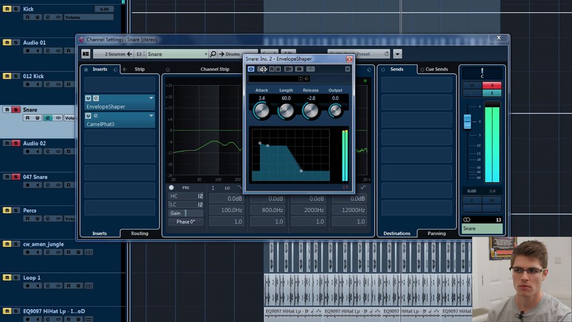Screen dimensions: 572x322
Task: Open the channel settings layout configuration button
Action: click(86, 54)
